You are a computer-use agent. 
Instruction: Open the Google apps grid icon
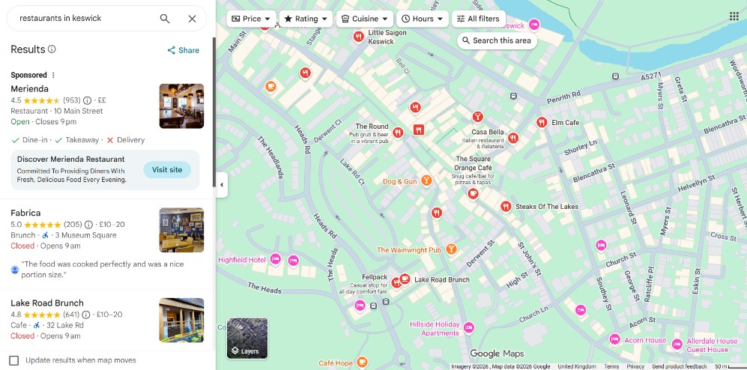(734, 16)
